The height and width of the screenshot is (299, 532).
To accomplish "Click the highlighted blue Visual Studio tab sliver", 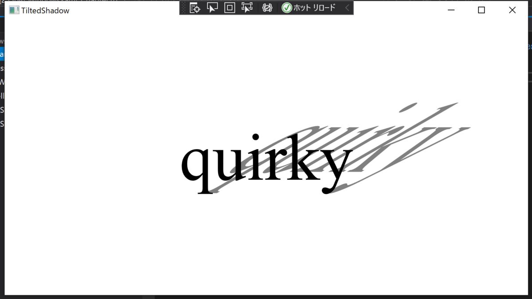I will pyautogui.click(x=2, y=54).
